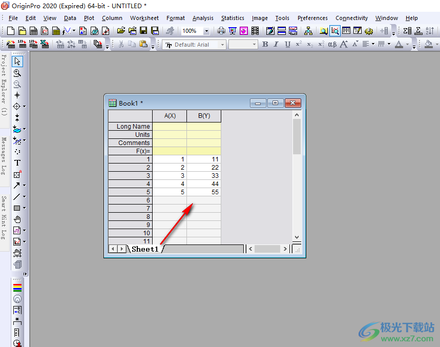Select the Screen Reader crosshair tool
This screenshot has height=347, width=440.
[x=17, y=95]
